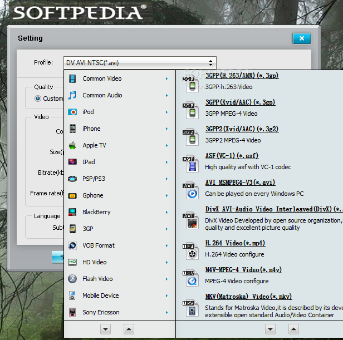Select MKV(Matroska) Video(*.mkv) format link
Viewport: 343px width, 340px height.
(x=249, y=297)
